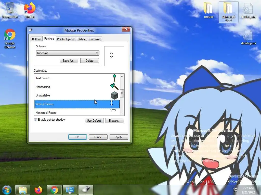
Task: Open the Recycle Bin desktop icon
Action: click(x=10, y=10)
